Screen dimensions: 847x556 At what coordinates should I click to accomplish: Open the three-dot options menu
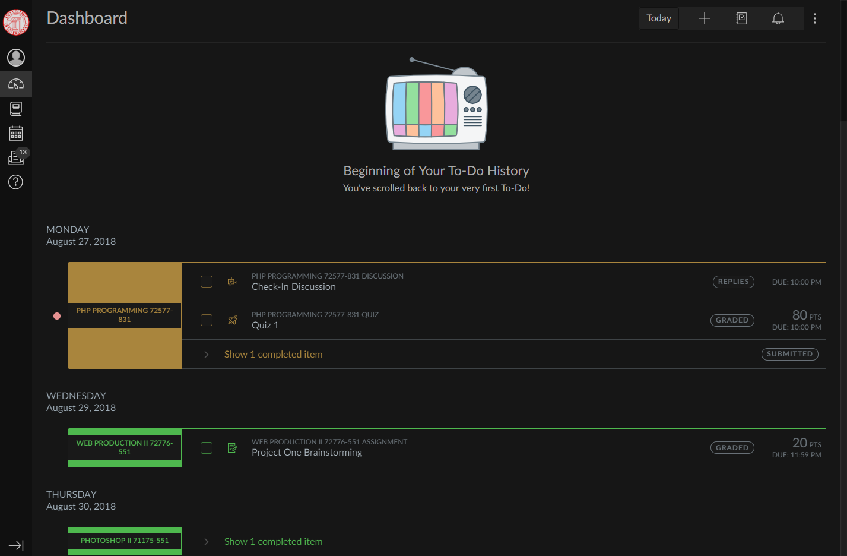[x=815, y=18]
